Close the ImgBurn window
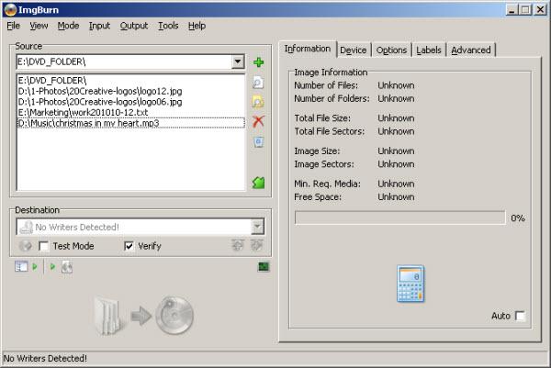This screenshot has width=551, height=368. pos(540,9)
